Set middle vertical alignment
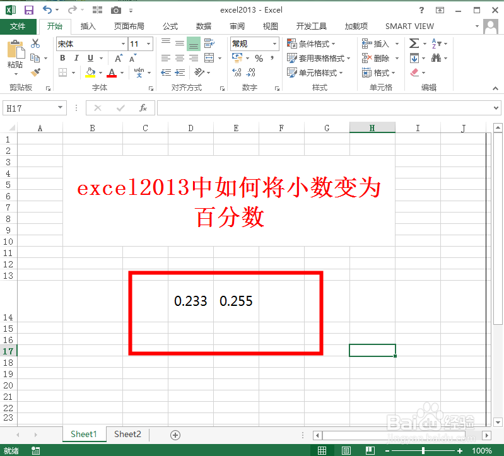This screenshot has width=504, height=456. click(180, 44)
